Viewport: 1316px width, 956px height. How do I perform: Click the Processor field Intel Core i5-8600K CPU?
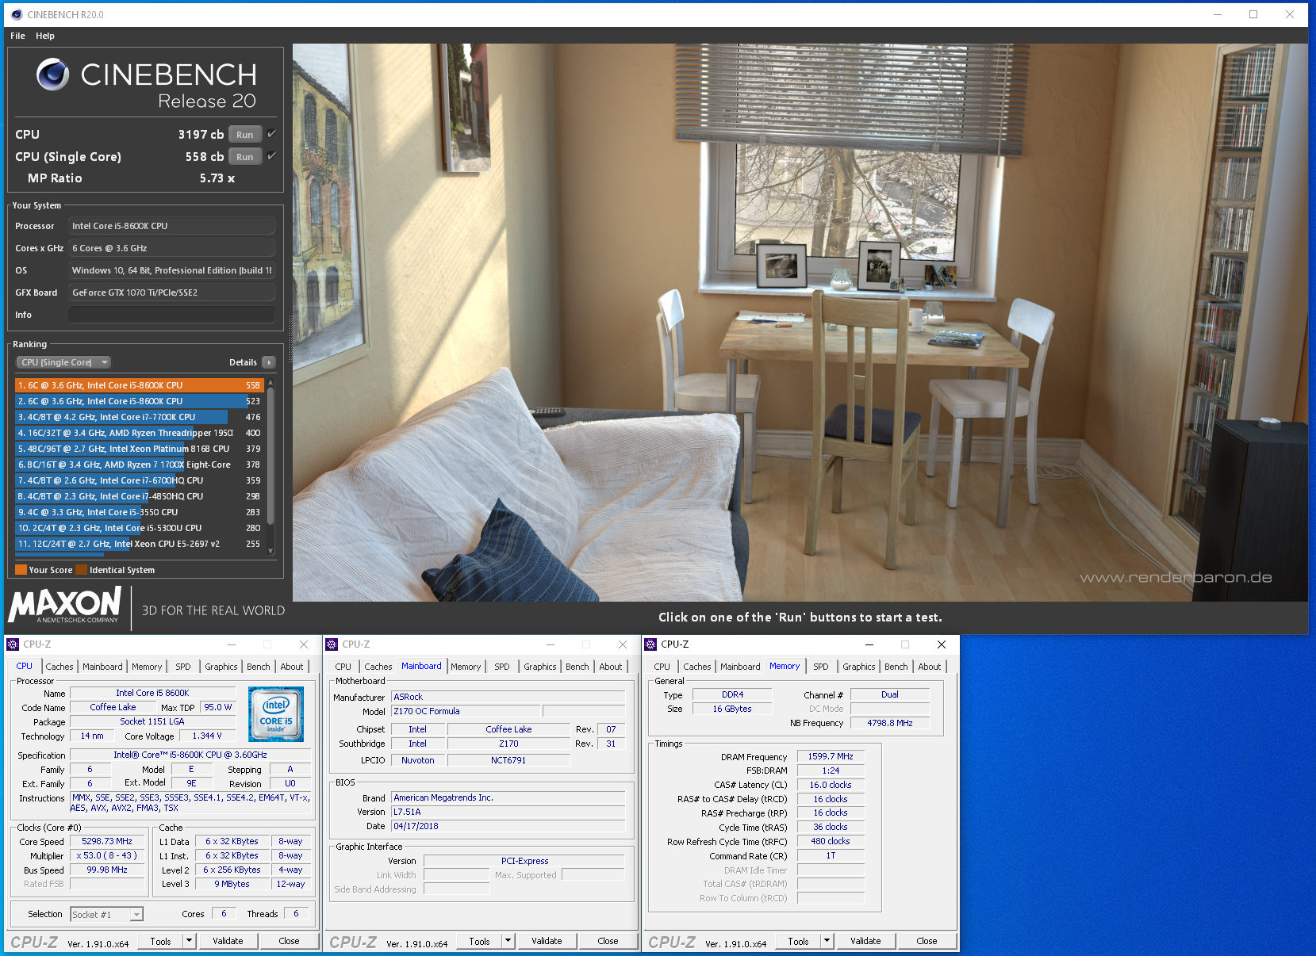(171, 226)
